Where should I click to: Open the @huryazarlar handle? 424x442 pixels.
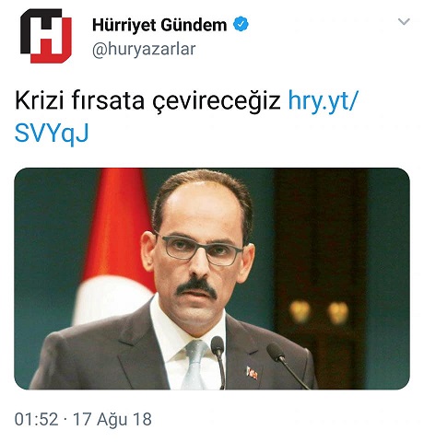(144, 49)
